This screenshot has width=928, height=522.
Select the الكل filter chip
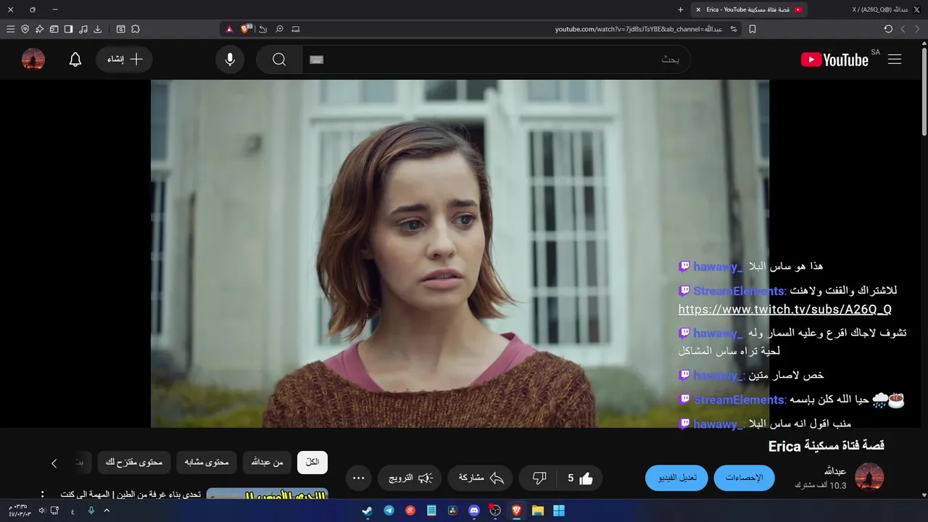click(312, 463)
